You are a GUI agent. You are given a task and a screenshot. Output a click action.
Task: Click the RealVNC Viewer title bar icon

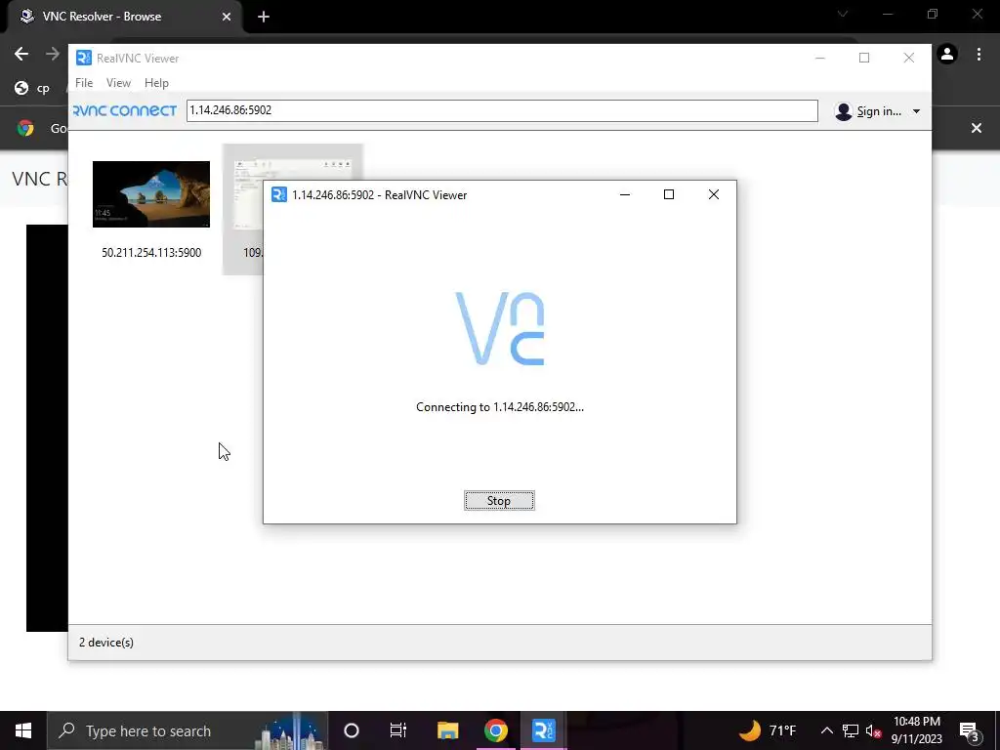tap(84, 58)
